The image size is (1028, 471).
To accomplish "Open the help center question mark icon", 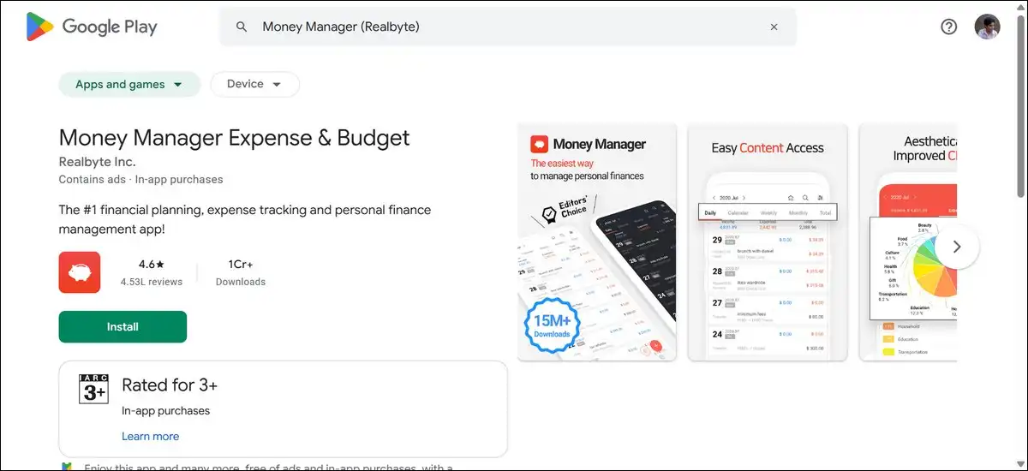I will tap(948, 27).
